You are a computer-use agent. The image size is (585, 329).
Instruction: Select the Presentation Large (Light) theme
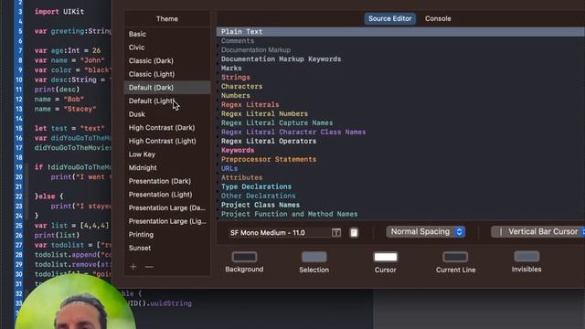point(167,221)
